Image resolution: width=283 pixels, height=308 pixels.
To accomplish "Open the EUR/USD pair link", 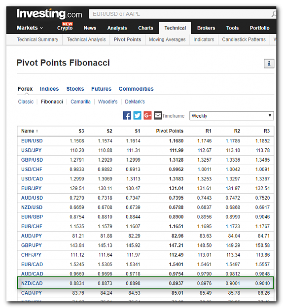I will point(32,141).
